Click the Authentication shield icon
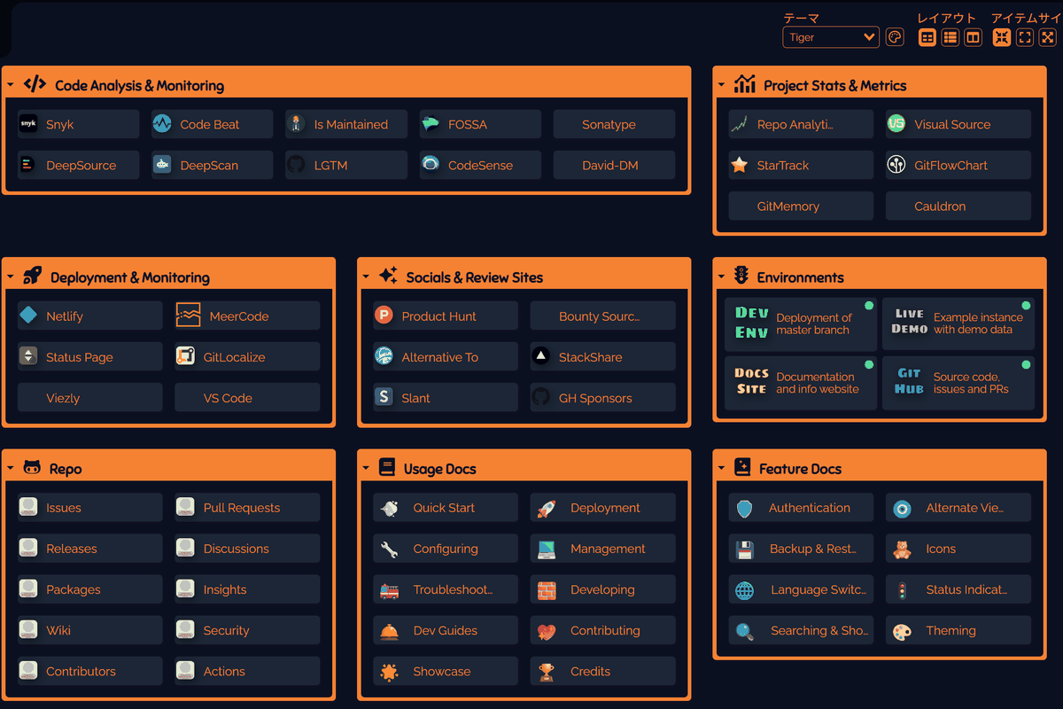 (745, 508)
